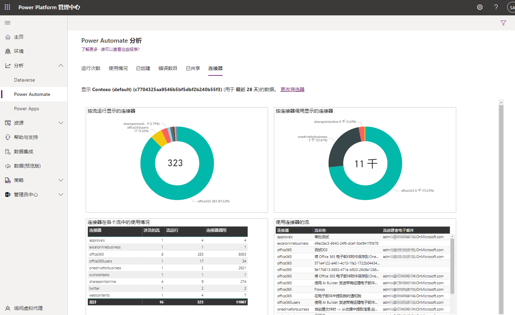Select the excelonlinebusiness row in usage table
515x315 pixels.
[168, 247]
